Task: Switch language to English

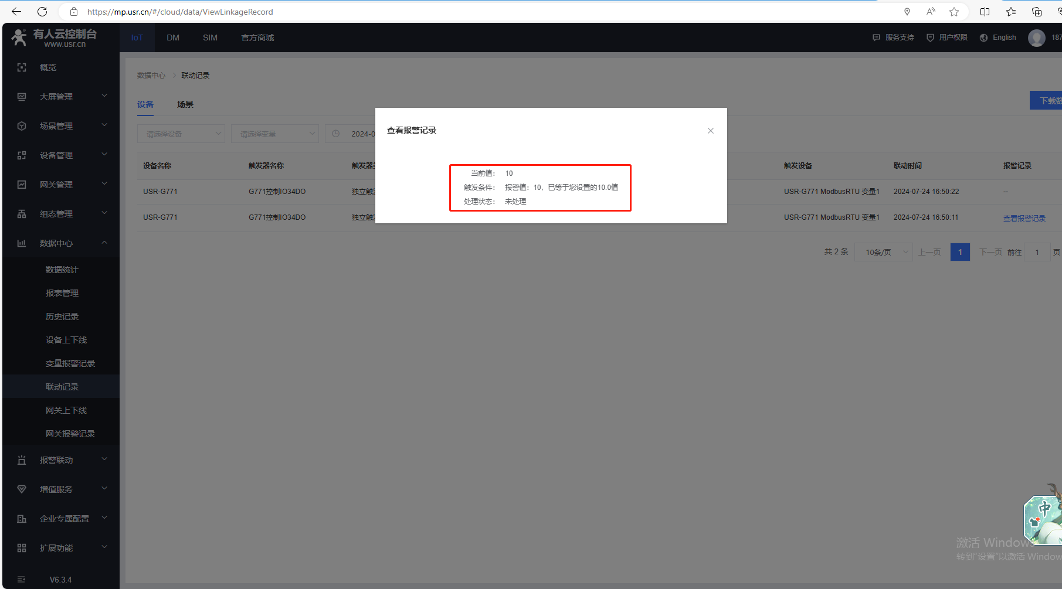Action: click(x=998, y=38)
